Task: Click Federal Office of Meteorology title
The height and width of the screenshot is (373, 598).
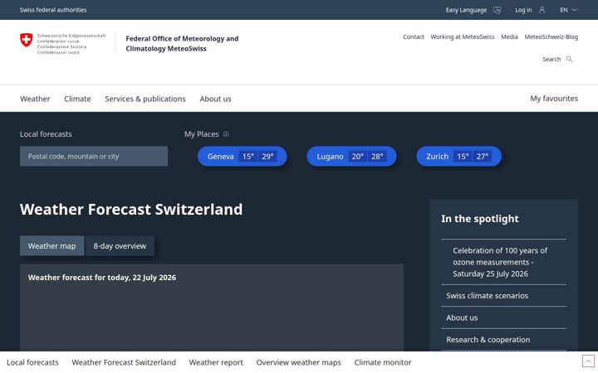Action: pyautogui.click(x=182, y=43)
